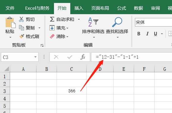The width and height of the screenshot is (172, 113).
Task: Expand the Clear (清除) dropdown arrow
Action: 67,37
